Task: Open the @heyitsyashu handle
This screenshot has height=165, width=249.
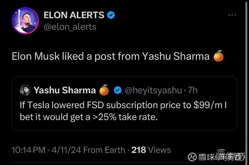Action: coord(153,90)
